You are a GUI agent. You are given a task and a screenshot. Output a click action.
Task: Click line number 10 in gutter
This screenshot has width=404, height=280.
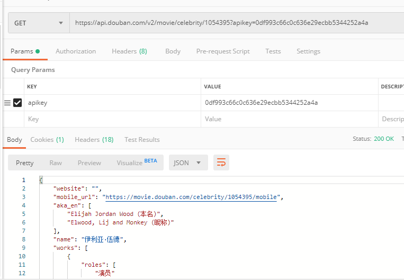coord(22,256)
